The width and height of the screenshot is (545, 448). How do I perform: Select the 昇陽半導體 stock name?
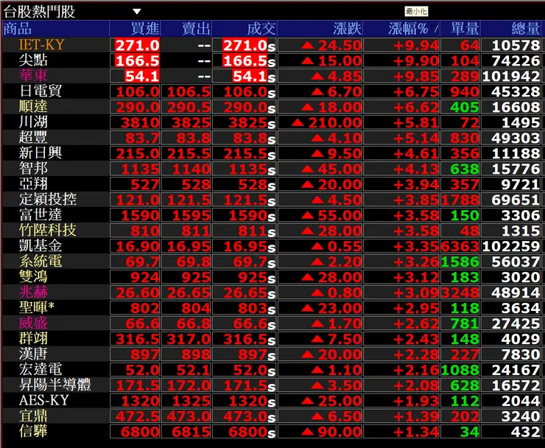point(55,385)
